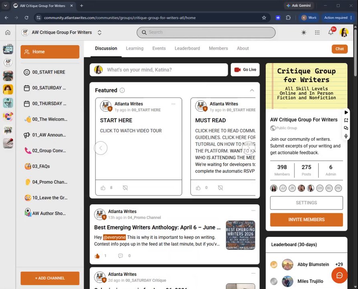Click comments-off icon on MUST READ card
Image resolution: width=358 pixels, height=289 pixels.
(220, 188)
